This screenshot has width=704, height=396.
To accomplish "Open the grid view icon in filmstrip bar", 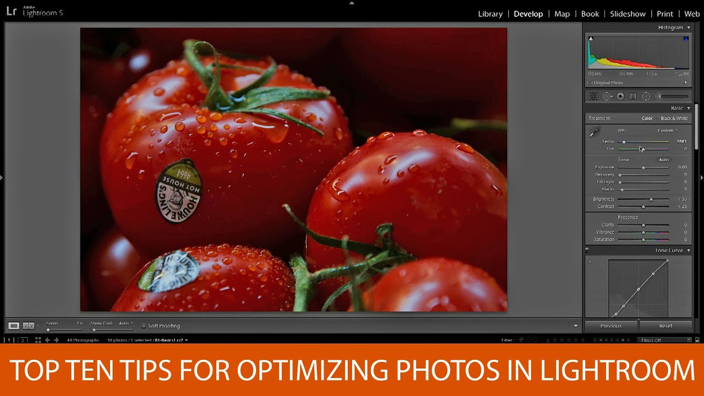I will 38,340.
